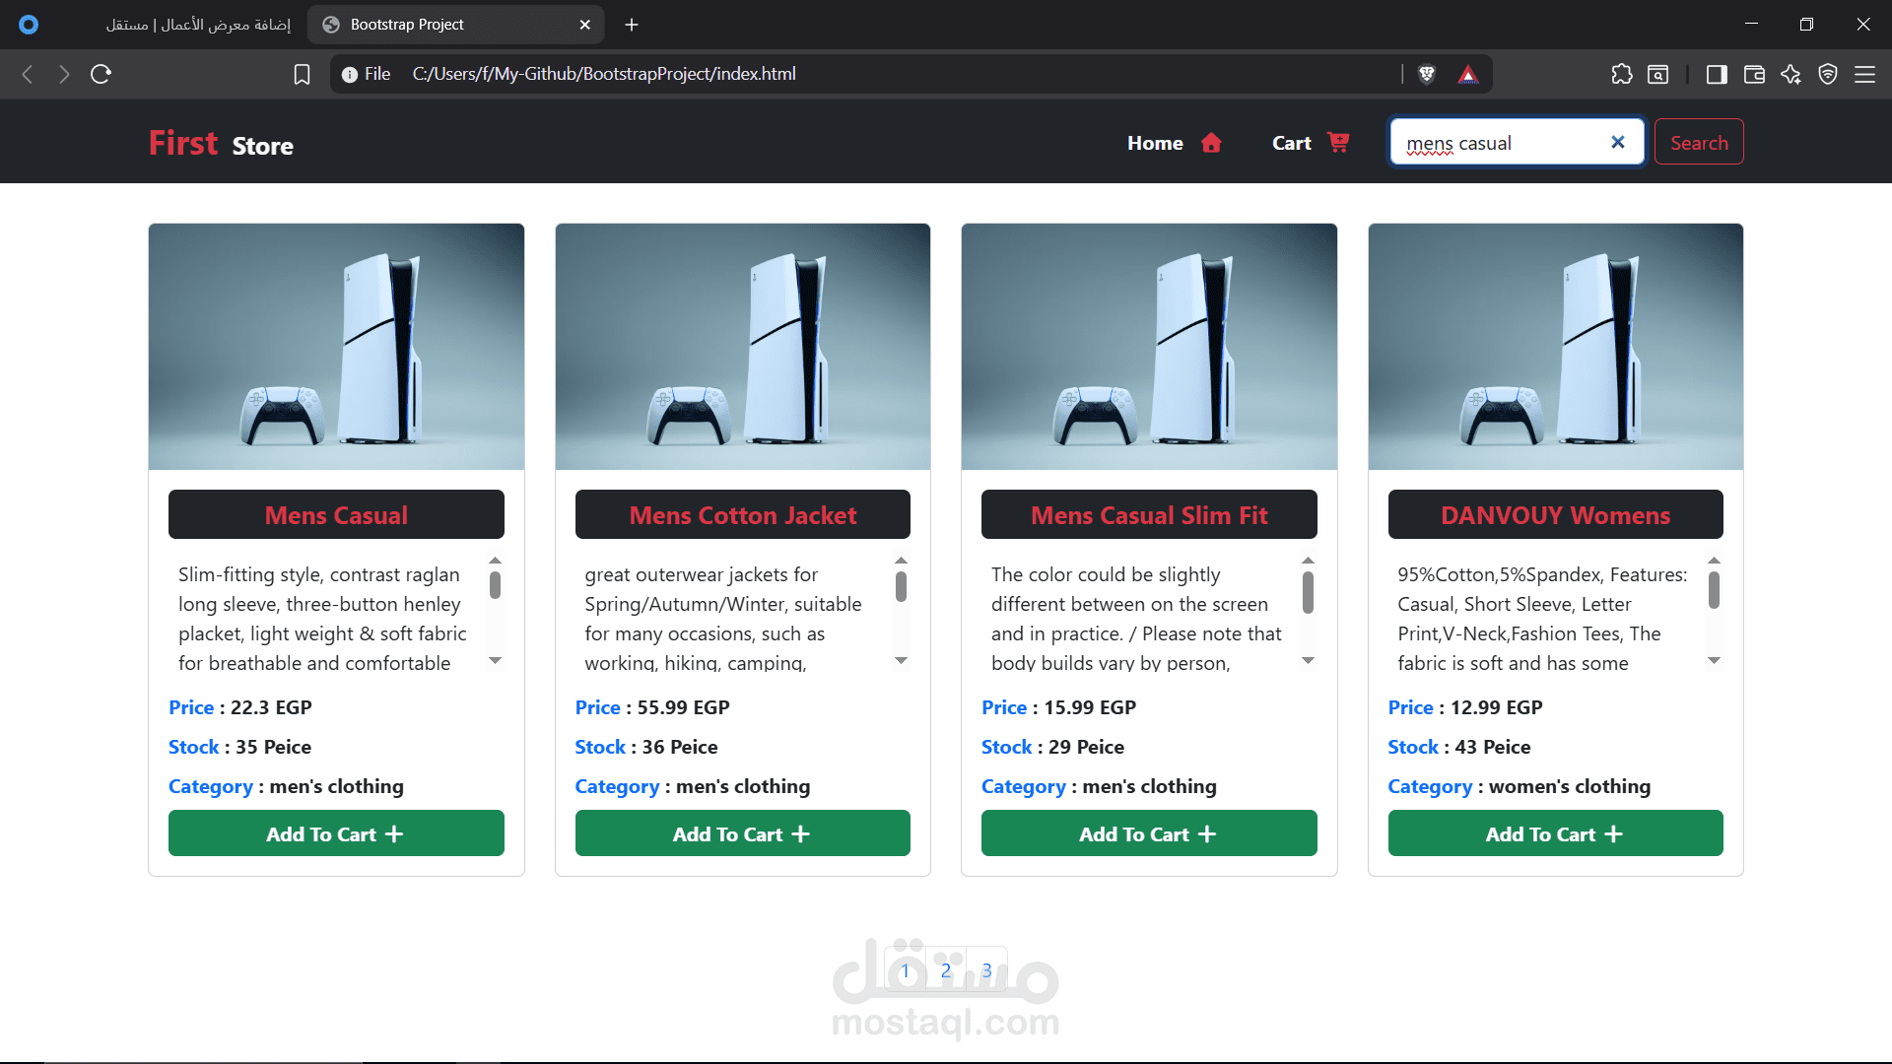Viewport: 1892px width, 1064px height.
Task: Click Mens Casual description scroll-down arrow
Action: coord(495,660)
